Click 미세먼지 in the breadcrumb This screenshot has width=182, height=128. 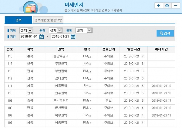click(116, 10)
